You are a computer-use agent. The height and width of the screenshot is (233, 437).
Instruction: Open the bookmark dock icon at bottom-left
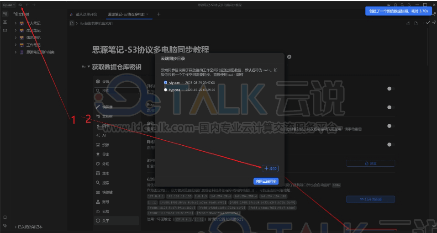click(5, 217)
